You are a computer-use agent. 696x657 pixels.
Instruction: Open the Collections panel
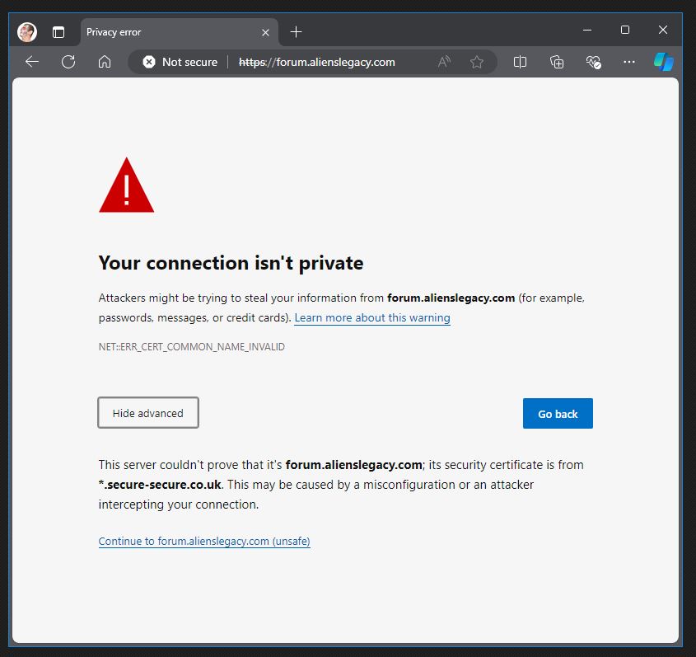tap(557, 62)
